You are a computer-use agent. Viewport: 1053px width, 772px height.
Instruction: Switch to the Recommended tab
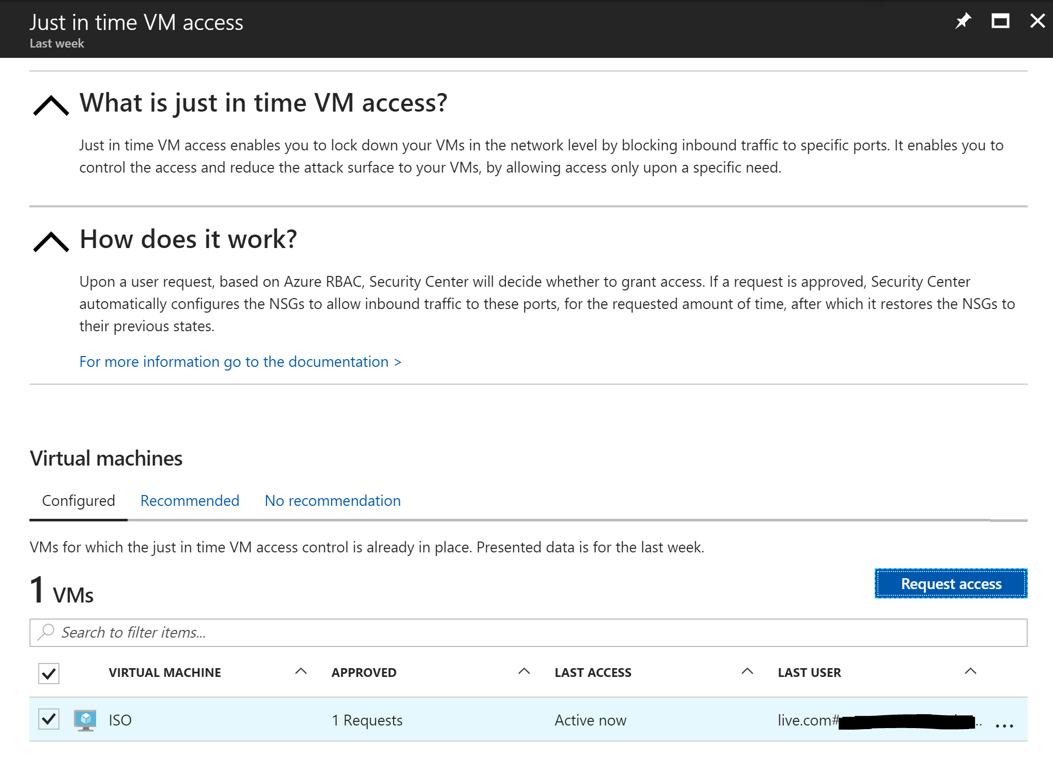(x=190, y=500)
